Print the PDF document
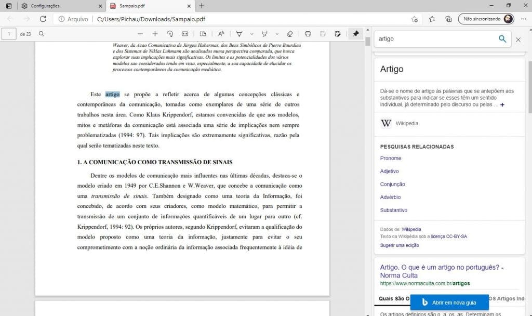The width and height of the screenshot is (532, 316). [308, 34]
